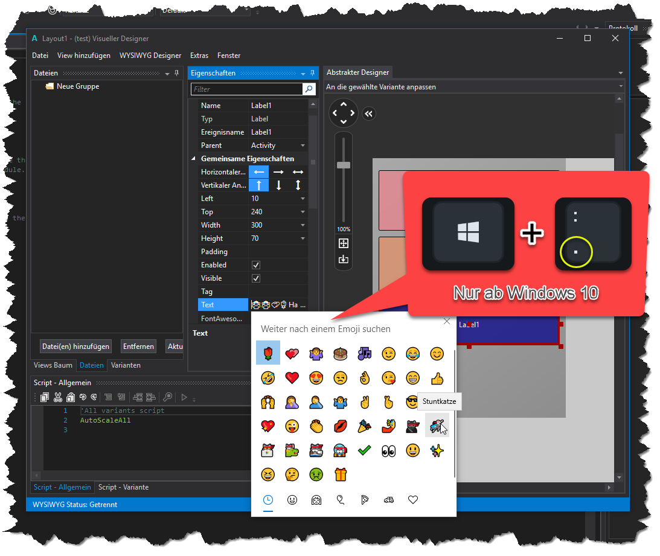Toggle the Visible property checkbox
660x556 pixels.
point(256,278)
